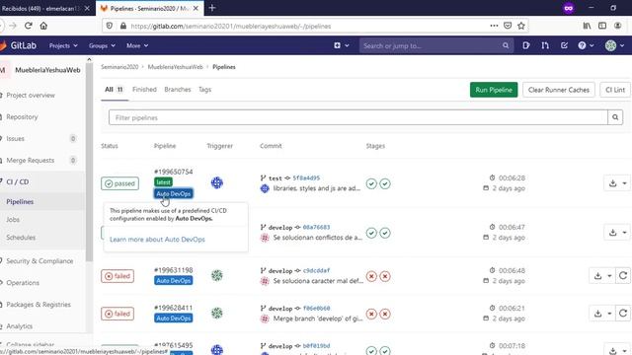Click the sidebar vertical scrollbar
This screenshot has width=632, height=355.
pos(89,161)
